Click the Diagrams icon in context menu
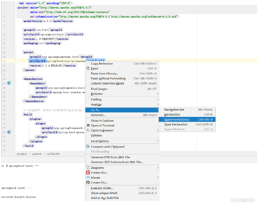 coord(88,168)
